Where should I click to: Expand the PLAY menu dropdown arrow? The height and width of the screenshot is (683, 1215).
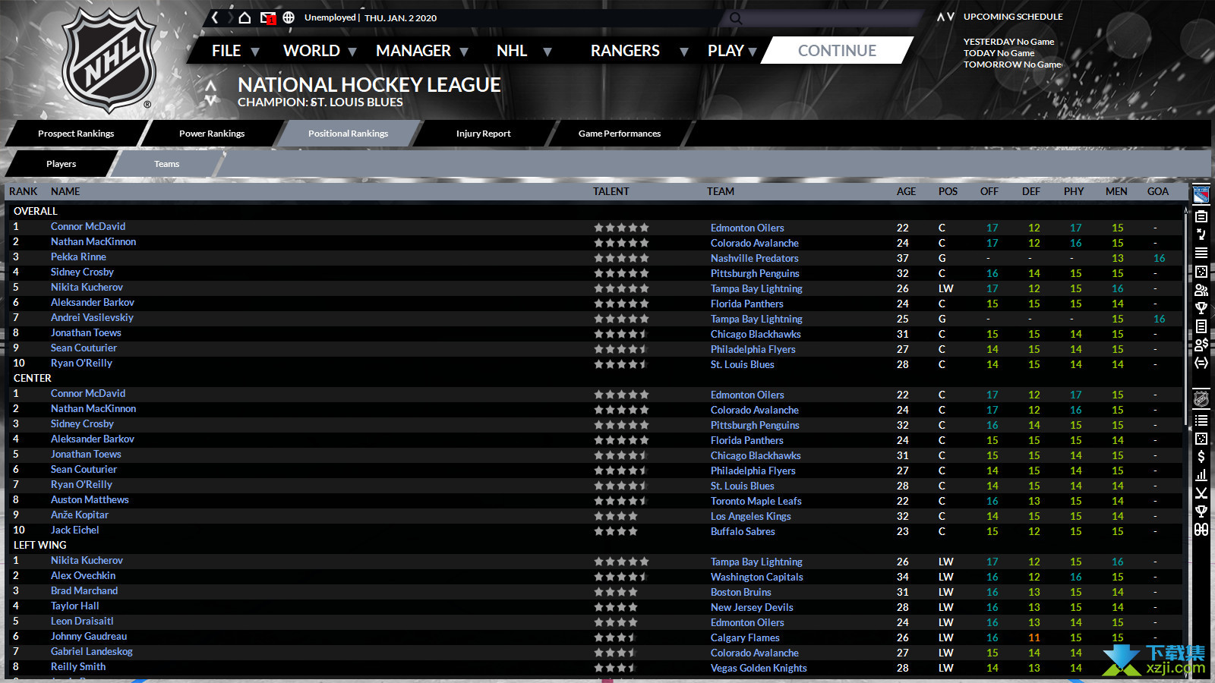(753, 52)
